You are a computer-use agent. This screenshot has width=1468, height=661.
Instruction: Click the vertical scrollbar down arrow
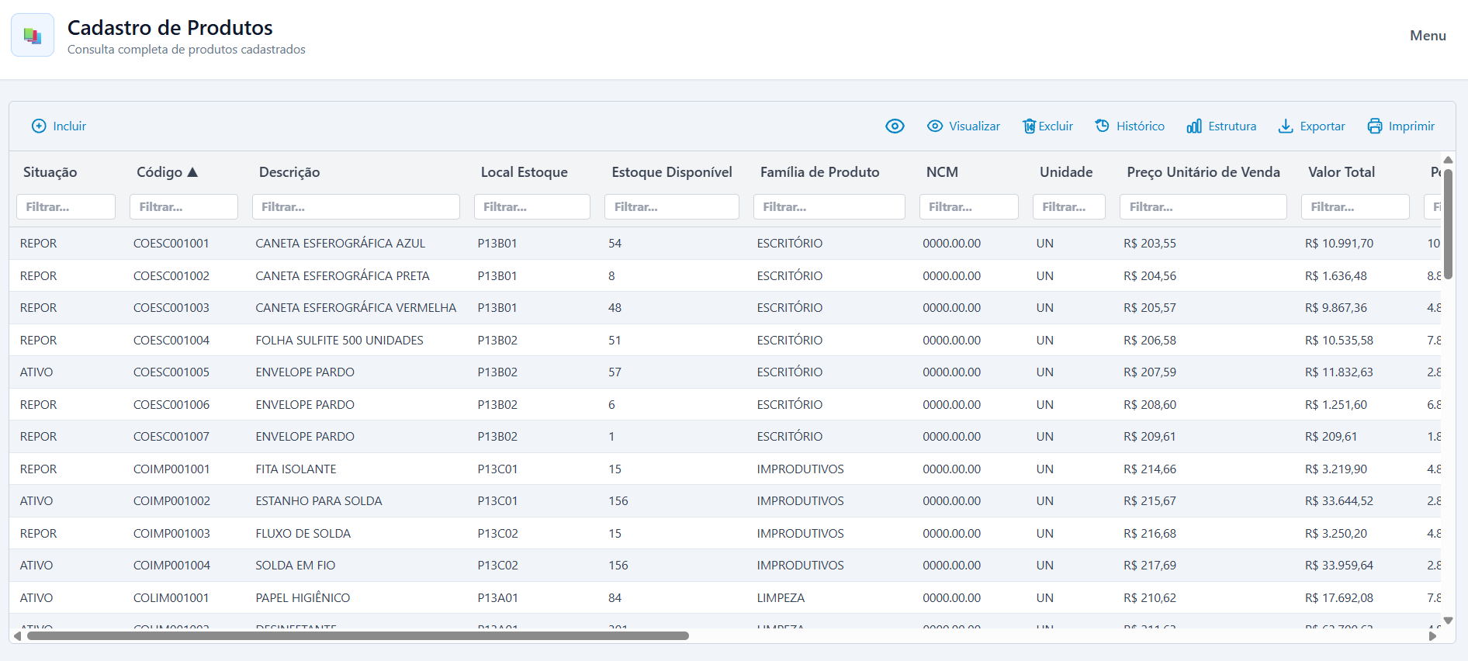[x=1448, y=621]
